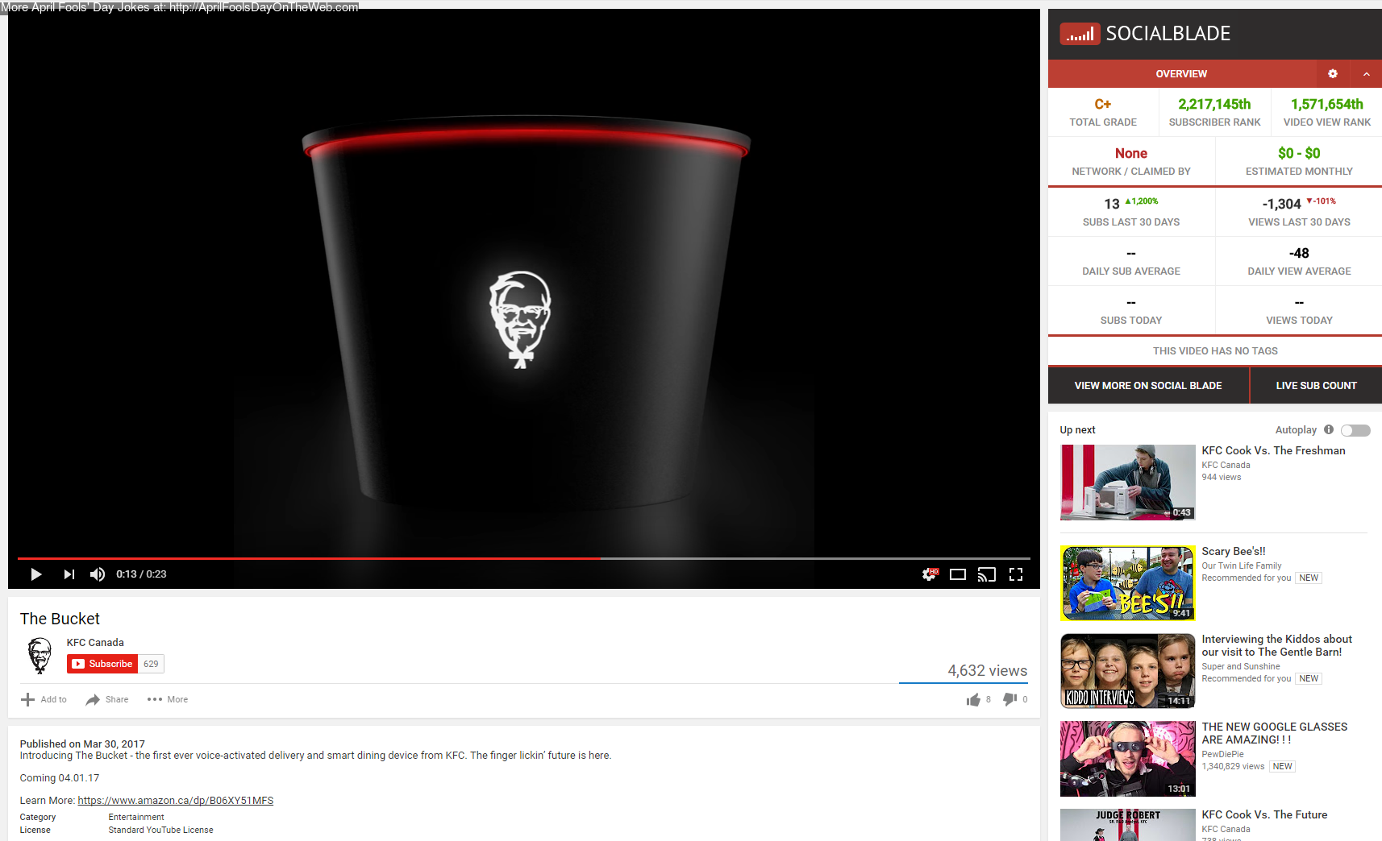Click 'Our Twin Life Family' channel name
This screenshot has width=1382, height=841.
1242,566
